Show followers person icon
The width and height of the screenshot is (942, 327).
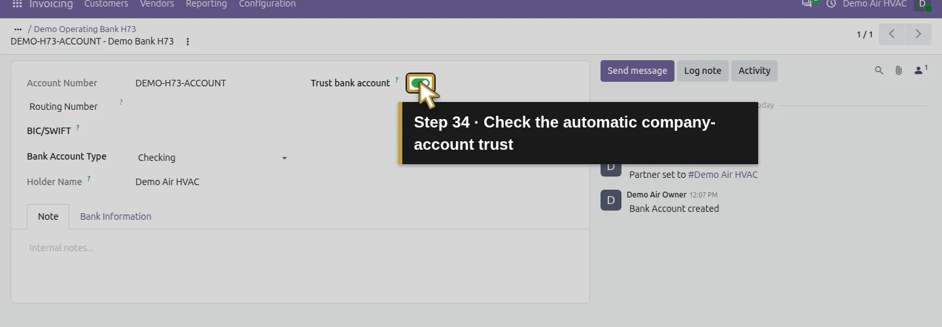pos(920,70)
